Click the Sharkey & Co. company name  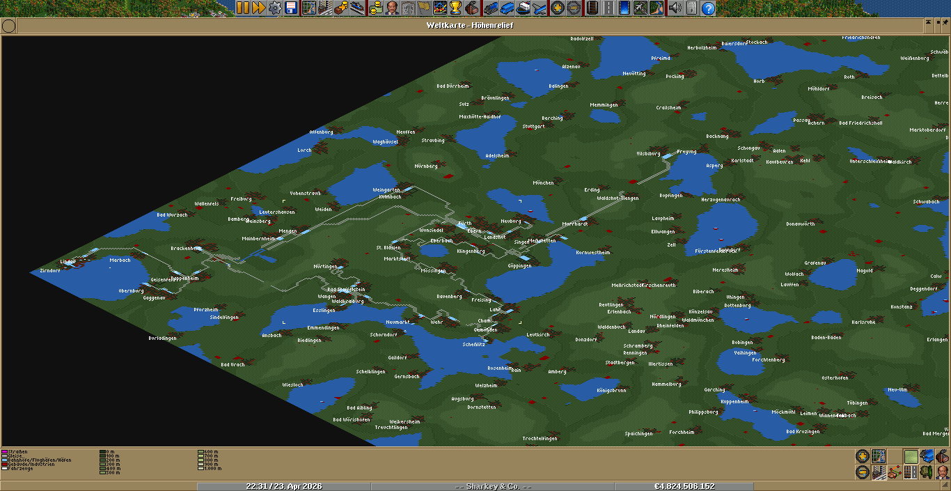(492, 486)
